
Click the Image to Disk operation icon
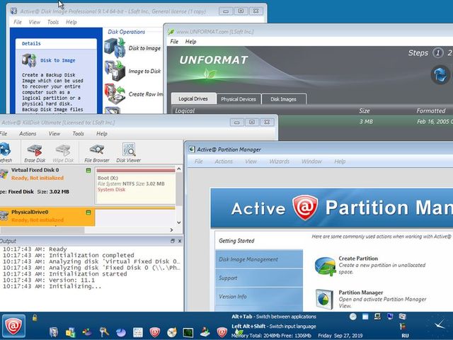[114, 71]
